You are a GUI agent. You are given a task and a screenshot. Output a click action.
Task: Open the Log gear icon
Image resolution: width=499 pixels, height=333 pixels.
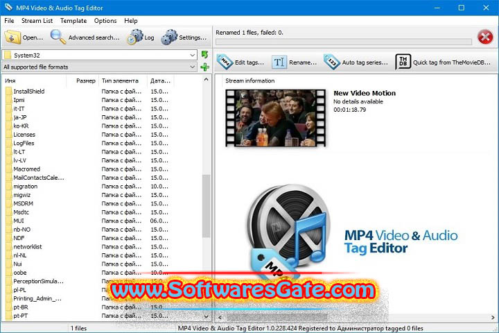tap(135, 37)
